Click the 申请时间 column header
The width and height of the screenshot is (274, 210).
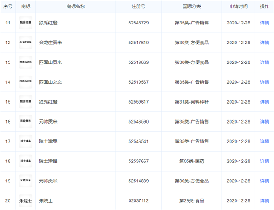click(x=238, y=6)
